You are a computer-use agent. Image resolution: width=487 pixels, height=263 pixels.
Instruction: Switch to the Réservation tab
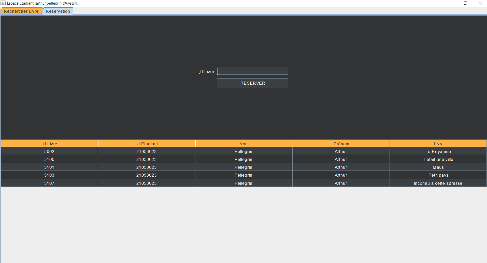click(58, 11)
